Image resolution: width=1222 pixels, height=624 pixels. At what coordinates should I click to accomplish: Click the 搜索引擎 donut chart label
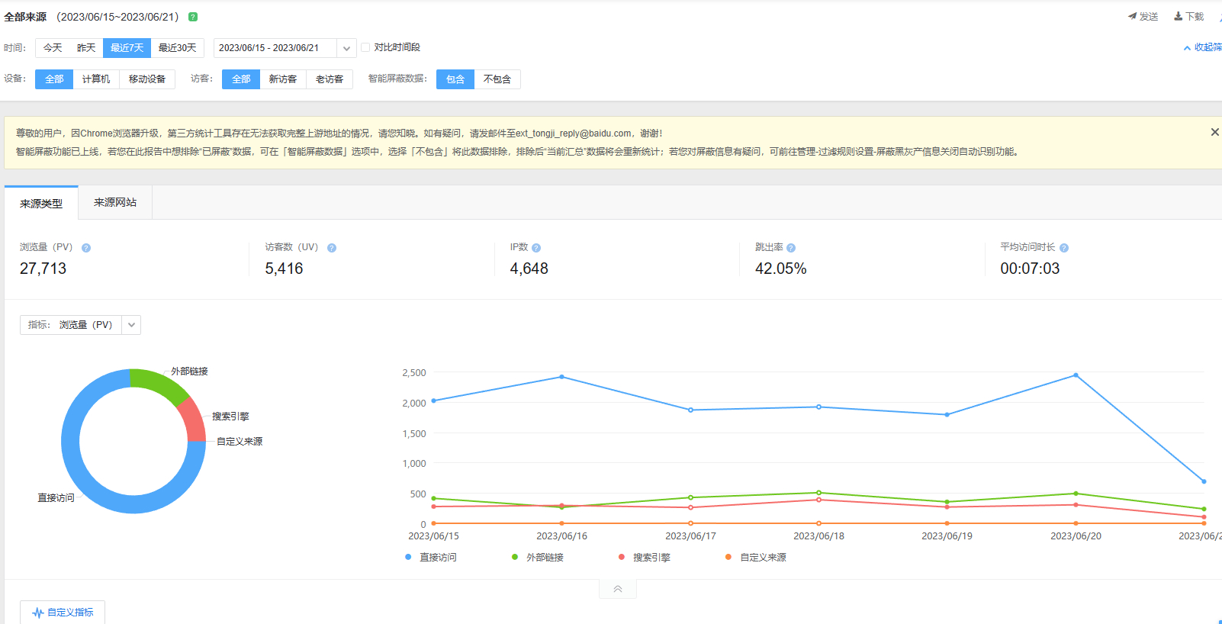230,417
